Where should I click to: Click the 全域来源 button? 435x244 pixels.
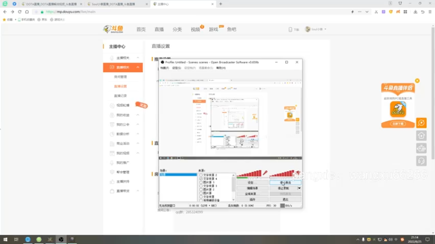tap(252, 194)
